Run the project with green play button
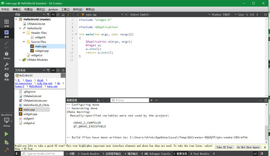The width and height of the screenshot is (270, 156). [x=6, y=134]
